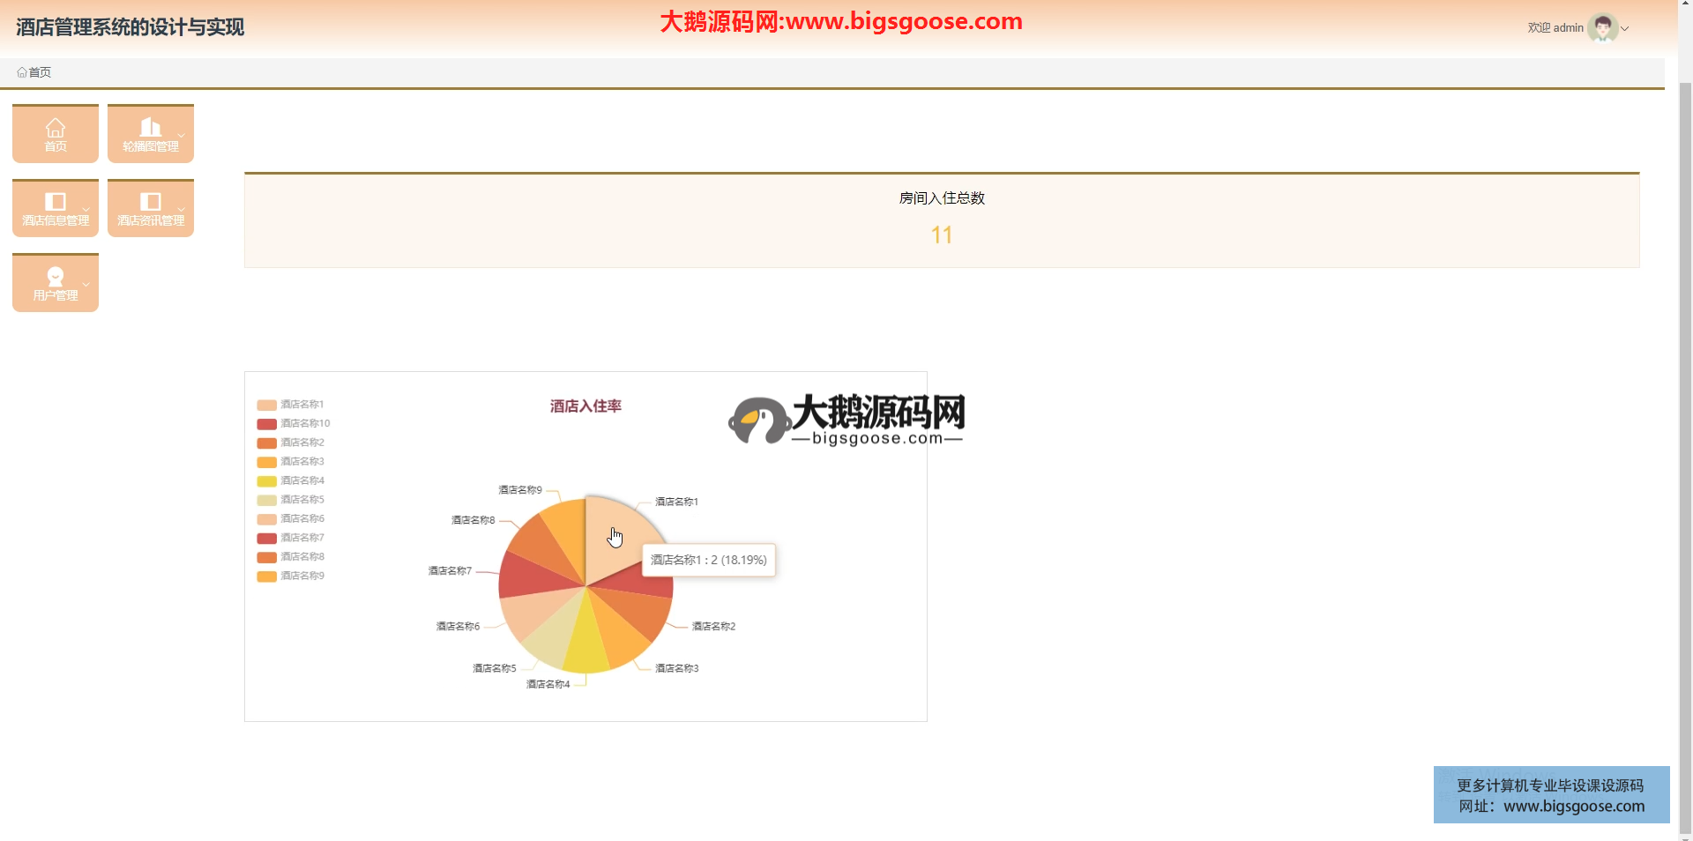Expand 用户管理 submenu chevron
This screenshot has width=1693, height=841.
(86, 284)
